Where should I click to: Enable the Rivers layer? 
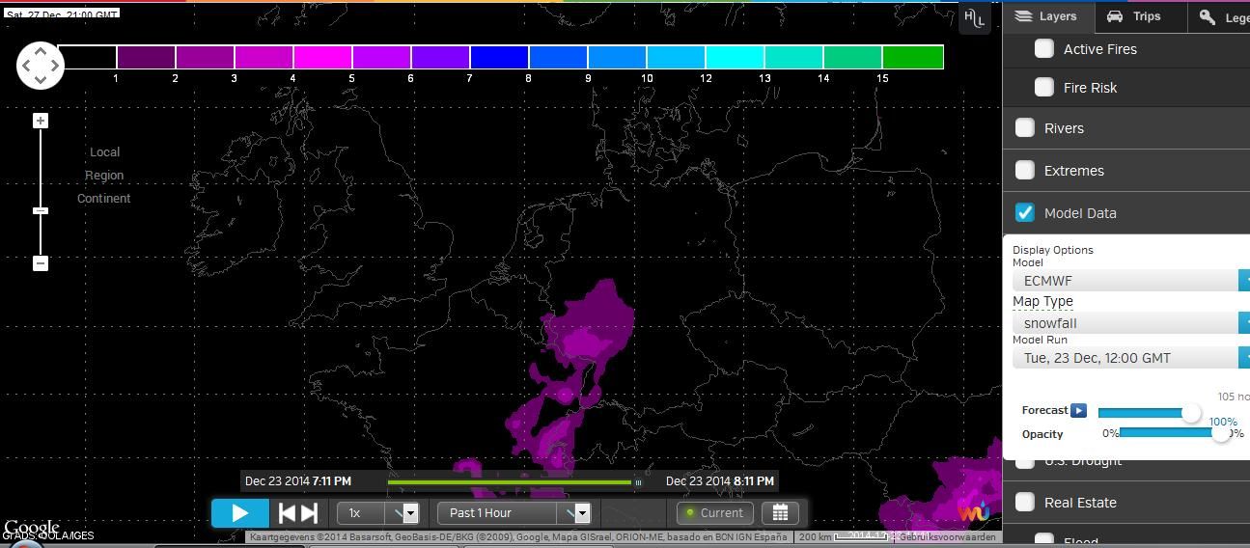pos(1025,127)
